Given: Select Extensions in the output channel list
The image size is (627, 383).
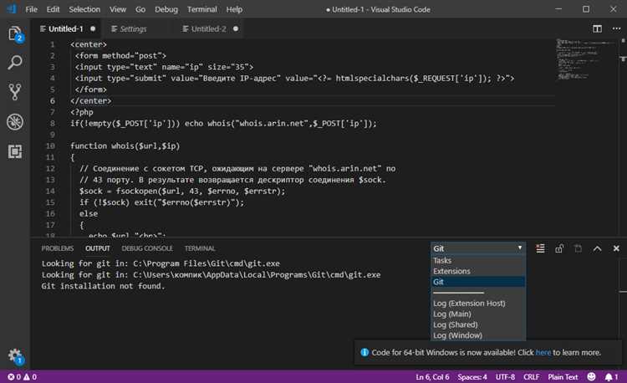Looking at the screenshot, I should click(451, 271).
